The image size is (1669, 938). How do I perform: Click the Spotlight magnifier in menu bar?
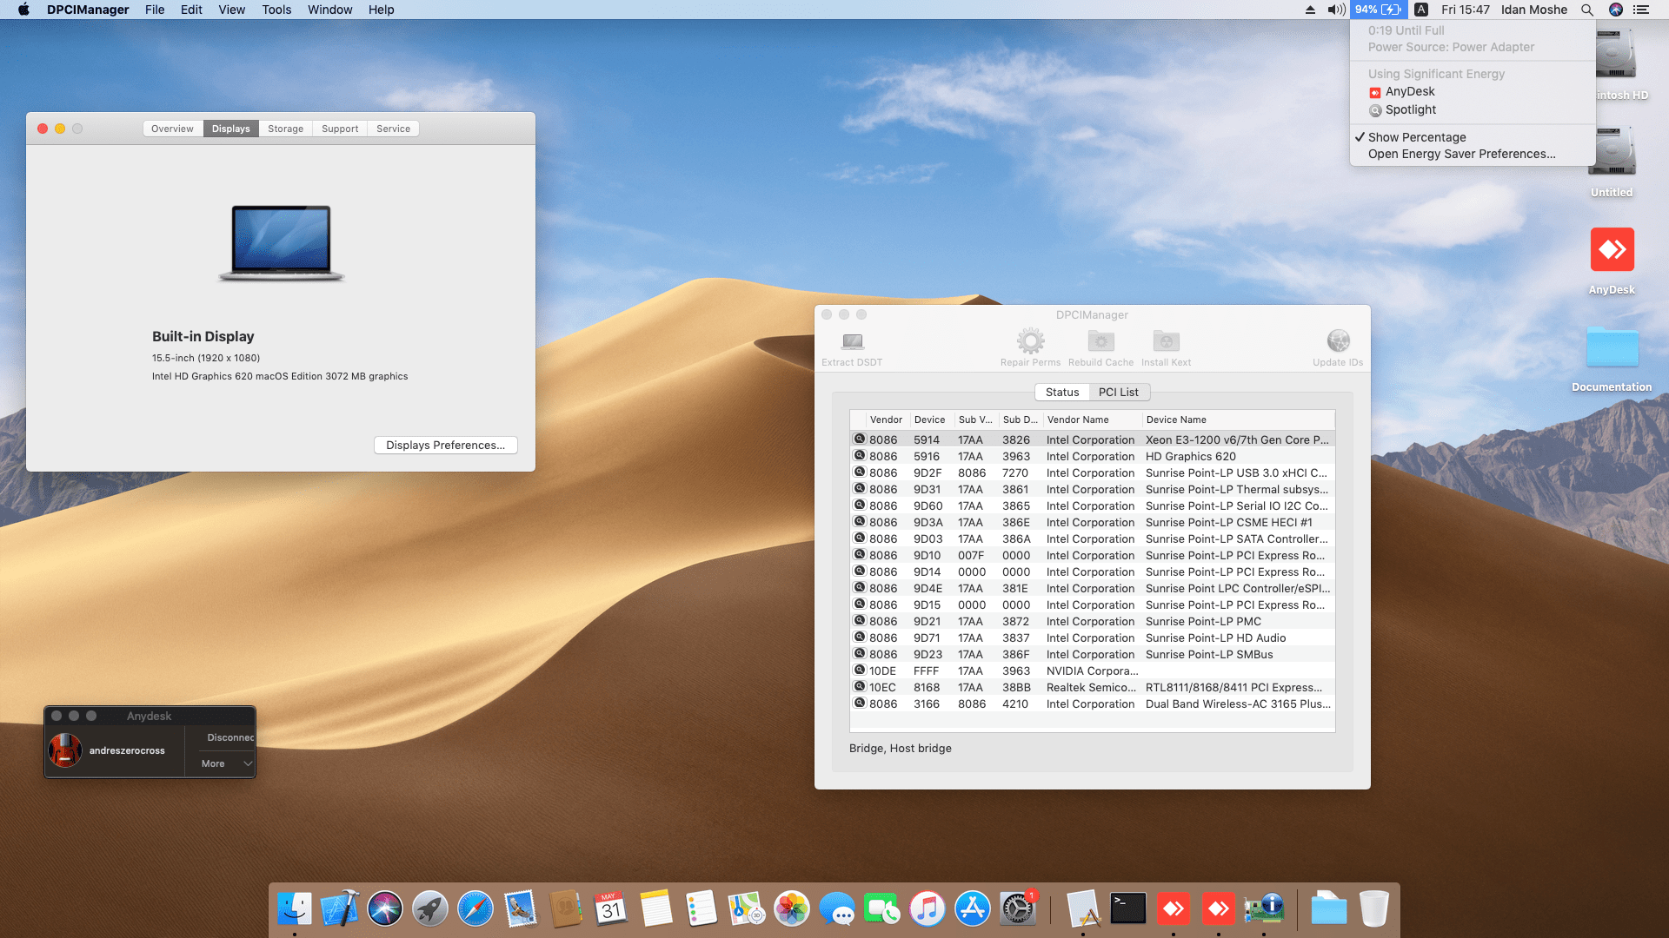tap(1587, 10)
